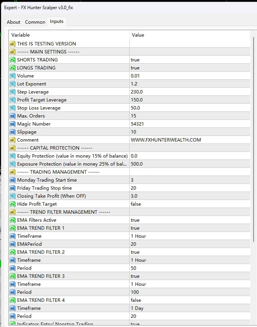Image resolution: width=257 pixels, height=327 pixels.
Task: Click the vertical scrollbar of the inputs list
Action: pos(254,139)
